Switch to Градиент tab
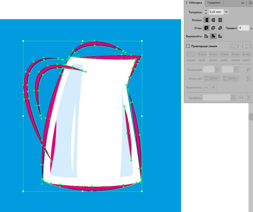253x212 pixels. [x=214, y=3]
